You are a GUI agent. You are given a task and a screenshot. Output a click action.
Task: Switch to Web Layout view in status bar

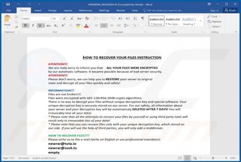(x=195, y=158)
